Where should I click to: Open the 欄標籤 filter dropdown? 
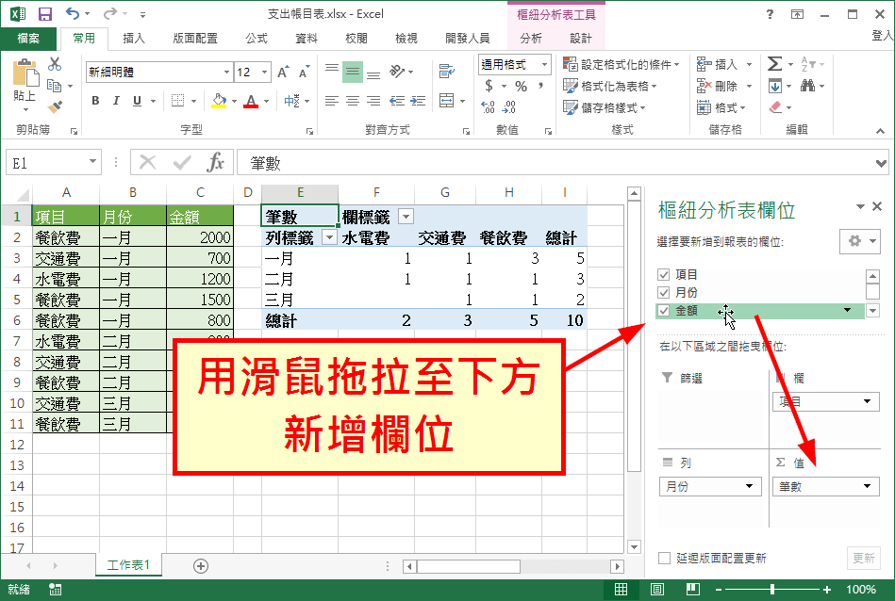pyautogui.click(x=406, y=216)
